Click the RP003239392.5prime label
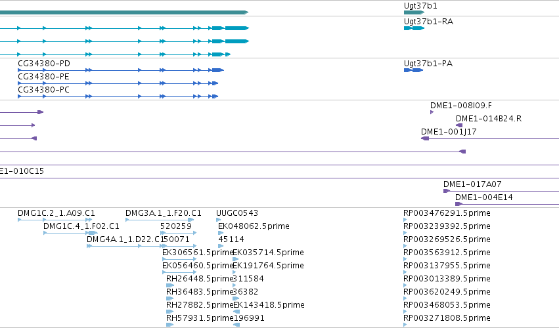Screen dimensions: 559x328 click(447, 226)
